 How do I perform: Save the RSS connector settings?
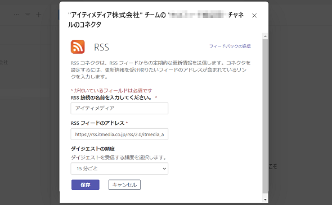(86, 185)
